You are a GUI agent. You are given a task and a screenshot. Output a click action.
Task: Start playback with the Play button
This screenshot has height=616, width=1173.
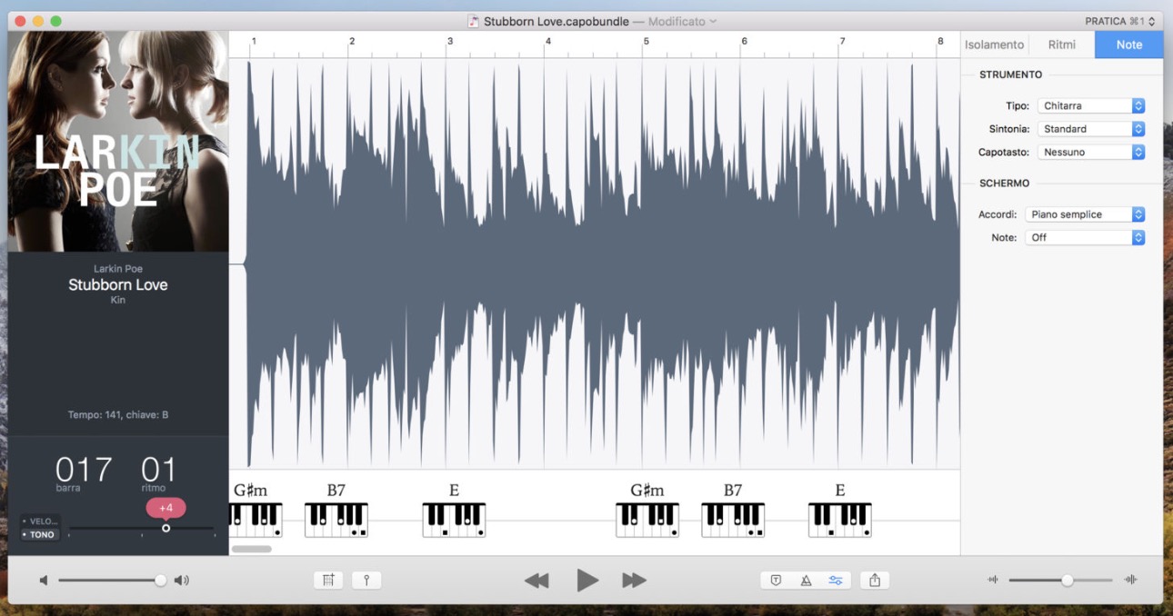(x=587, y=580)
